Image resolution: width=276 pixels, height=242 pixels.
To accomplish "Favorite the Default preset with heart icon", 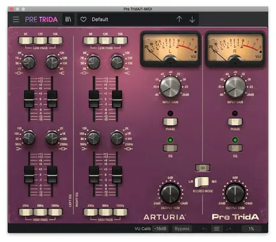I will [x=83, y=19].
